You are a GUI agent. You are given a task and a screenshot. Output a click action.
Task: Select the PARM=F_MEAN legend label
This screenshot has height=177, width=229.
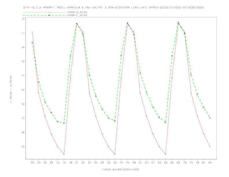(77, 15)
